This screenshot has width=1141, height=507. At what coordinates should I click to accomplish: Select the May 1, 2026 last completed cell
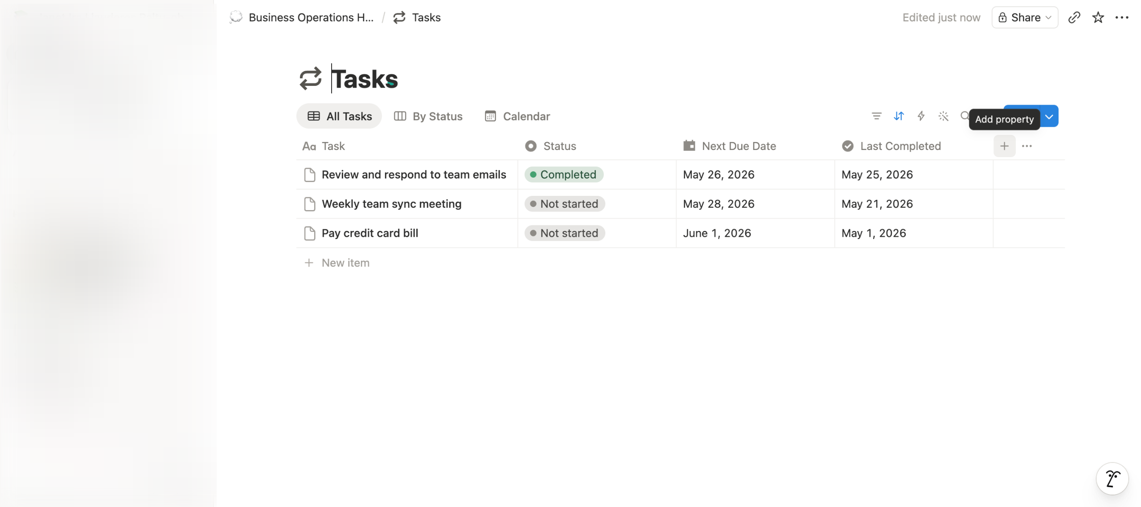pyautogui.click(x=914, y=233)
